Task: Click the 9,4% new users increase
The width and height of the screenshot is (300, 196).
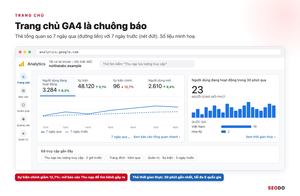Action: (x=169, y=87)
